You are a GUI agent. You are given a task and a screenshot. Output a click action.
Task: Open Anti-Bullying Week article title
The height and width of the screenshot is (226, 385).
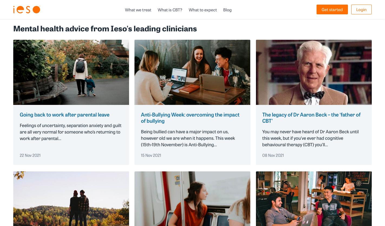(x=190, y=118)
